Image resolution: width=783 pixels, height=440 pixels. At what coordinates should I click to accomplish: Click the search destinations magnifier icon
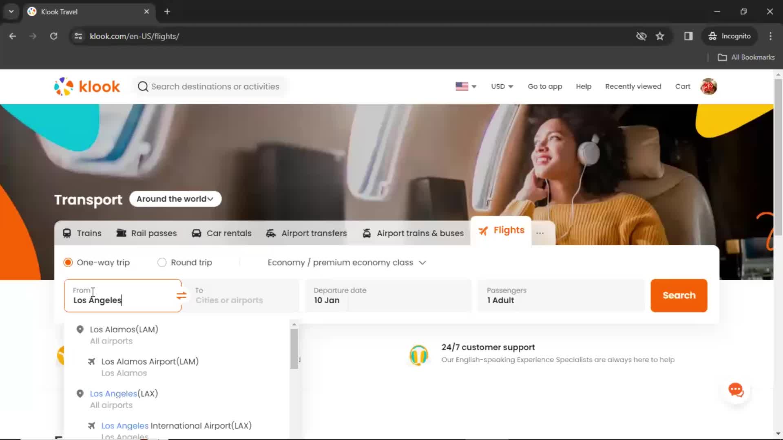tap(142, 86)
